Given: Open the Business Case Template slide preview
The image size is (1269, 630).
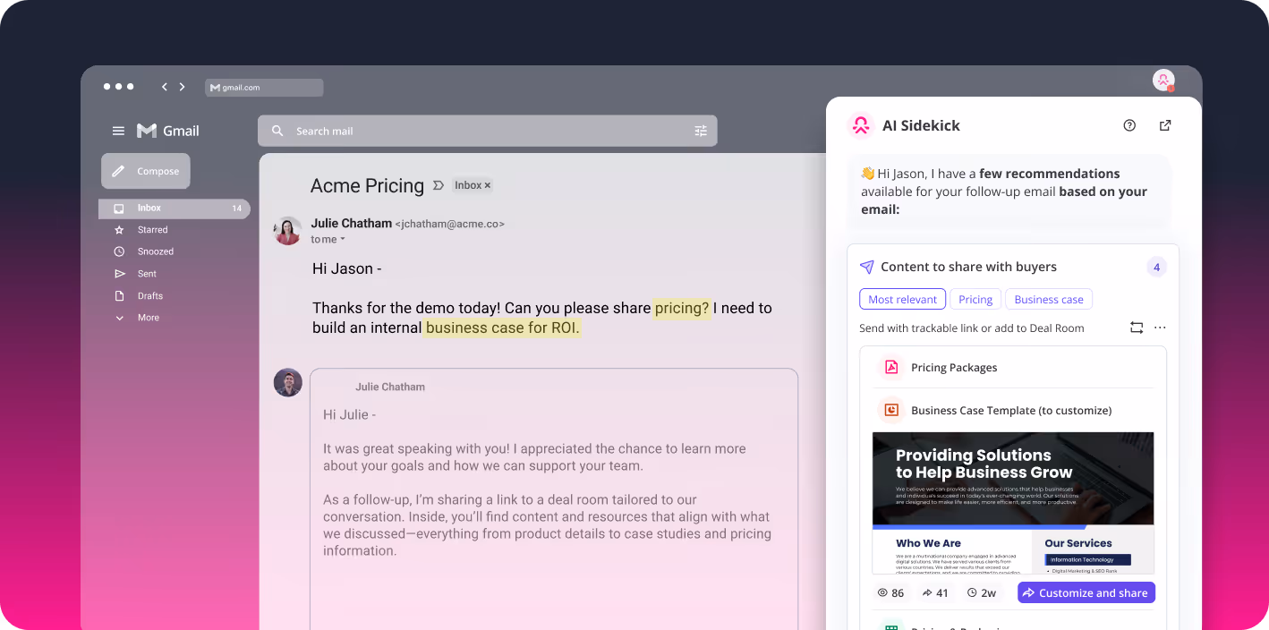Looking at the screenshot, I should coord(1013,503).
